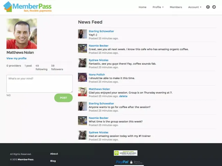Click Naomie's avatar on group session question
This screenshot has height=166, width=222.
click(83, 121)
